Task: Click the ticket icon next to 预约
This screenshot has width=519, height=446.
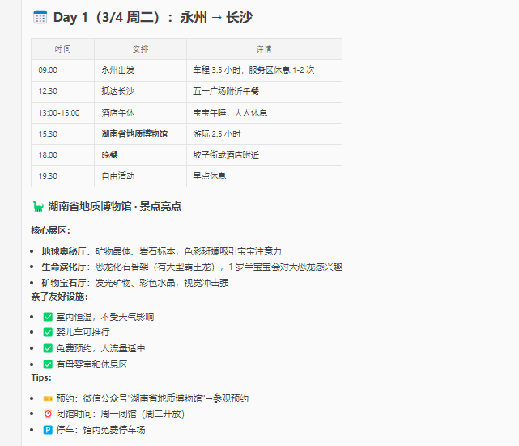Action: (48, 398)
